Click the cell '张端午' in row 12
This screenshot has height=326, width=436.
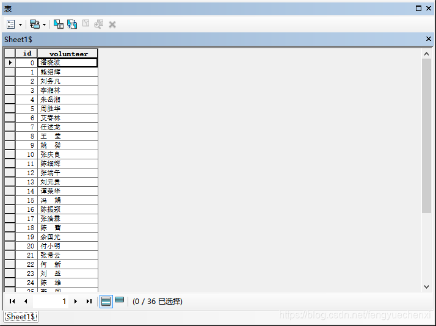coord(68,173)
